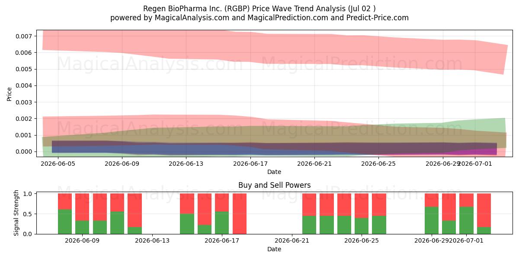This screenshot has width=519, height=259.
Task: Click the 'Date' label under the buy/sell chart
Action: [x=274, y=249]
